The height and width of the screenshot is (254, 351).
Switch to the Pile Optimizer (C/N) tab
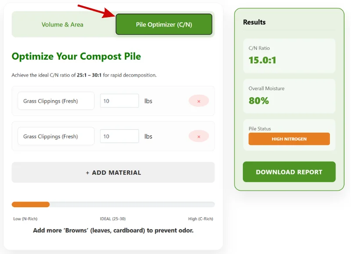[x=164, y=24]
